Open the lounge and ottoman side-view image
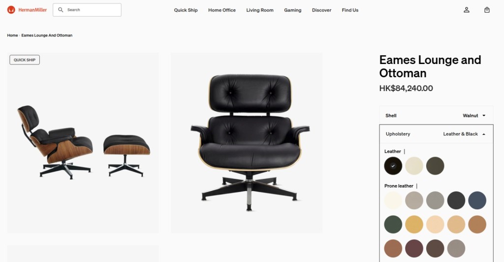Screen dimensions: 504x262 pos(83,143)
